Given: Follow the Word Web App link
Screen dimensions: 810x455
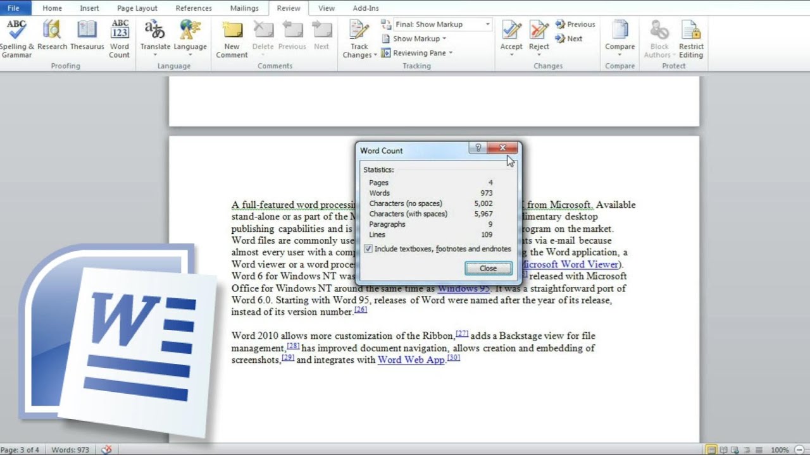Looking at the screenshot, I should point(411,360).
